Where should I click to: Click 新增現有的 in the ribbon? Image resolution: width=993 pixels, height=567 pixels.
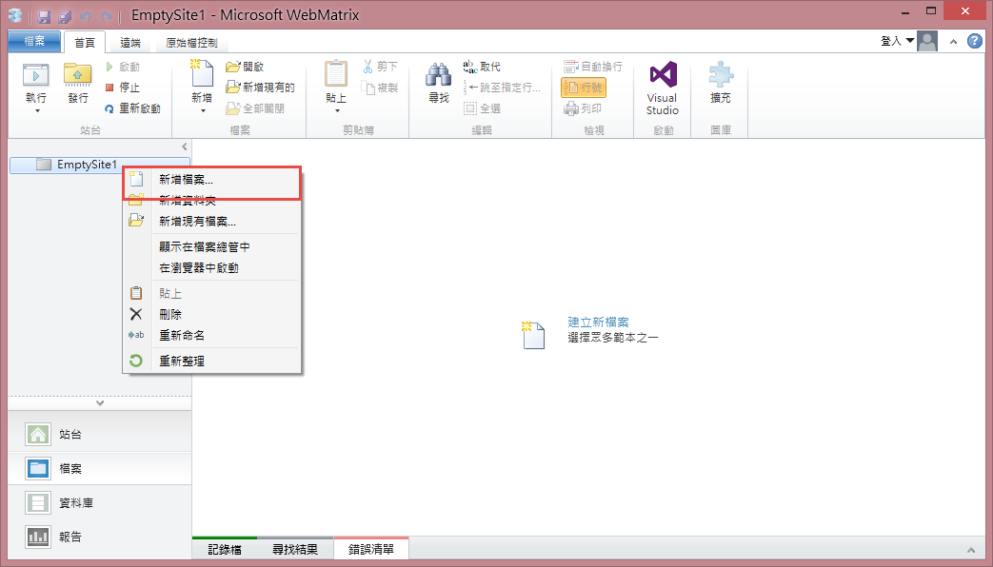260,88
